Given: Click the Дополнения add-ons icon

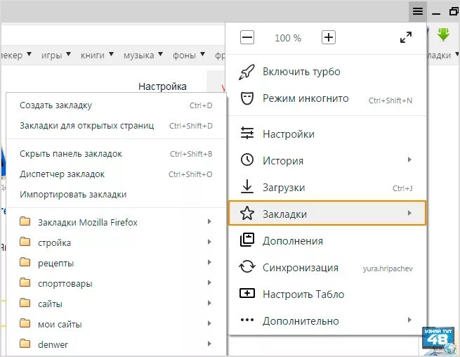Looking at the screenshot, I should [x=247, y=240].
